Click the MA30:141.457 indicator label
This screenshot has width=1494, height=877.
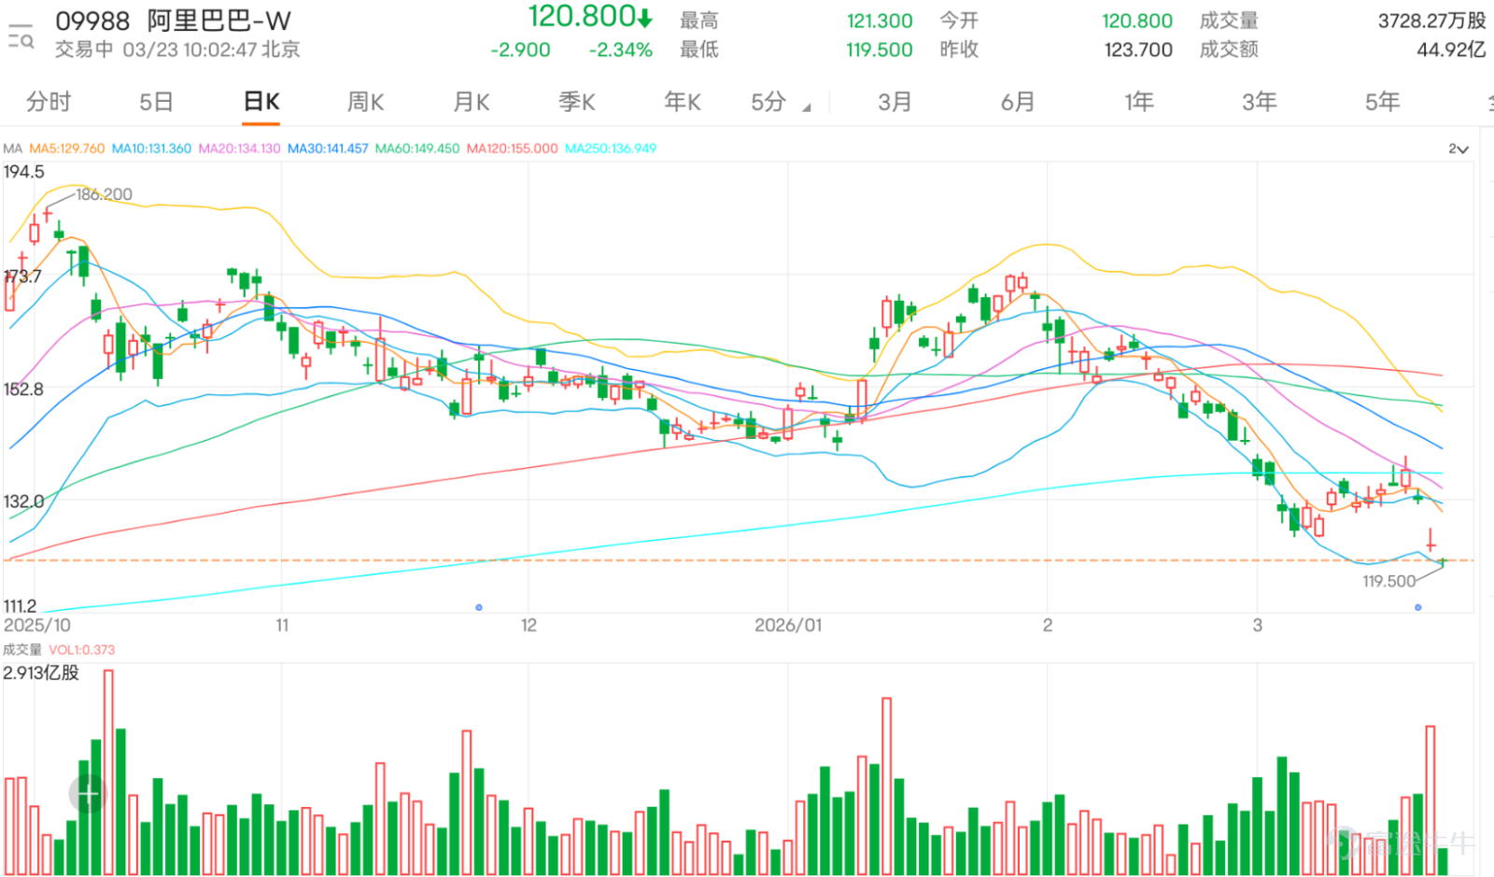point(328,149)
